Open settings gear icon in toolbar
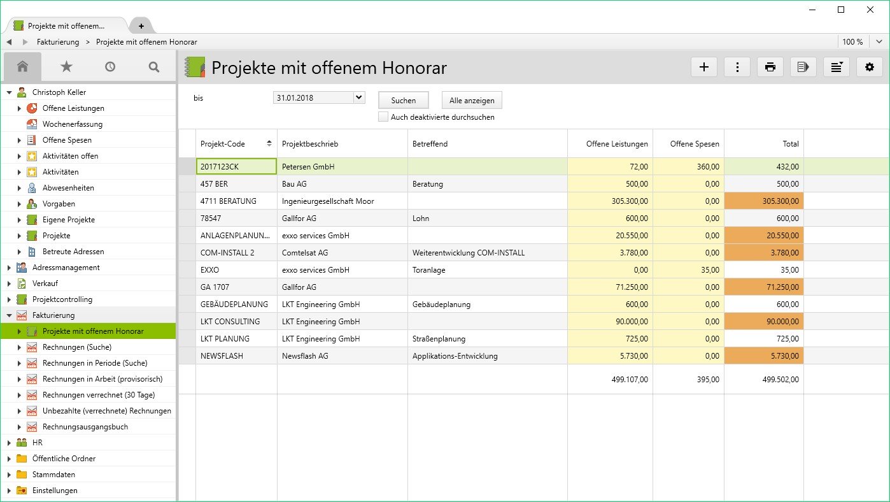Screen dimensions: 890x502 pyautogui.click(x=870, y=67)
